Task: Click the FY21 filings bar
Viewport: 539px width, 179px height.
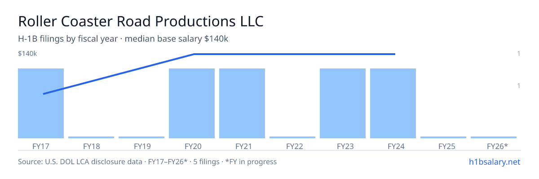Action: [x=242, y=103]
